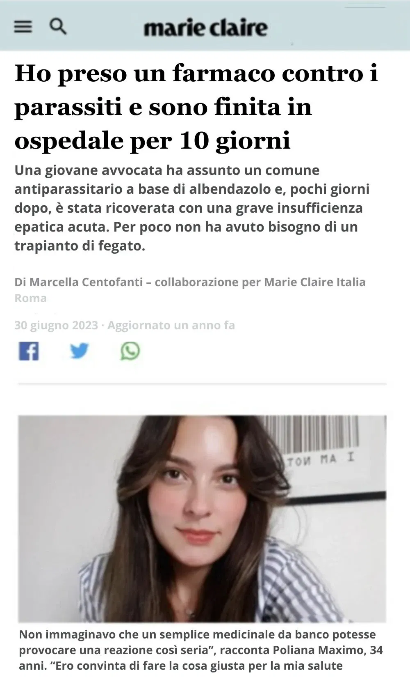Click the search magnifier icon
The height and width of the screenshot is (698, 410).
pyautogui.click(x=58, y=26)
